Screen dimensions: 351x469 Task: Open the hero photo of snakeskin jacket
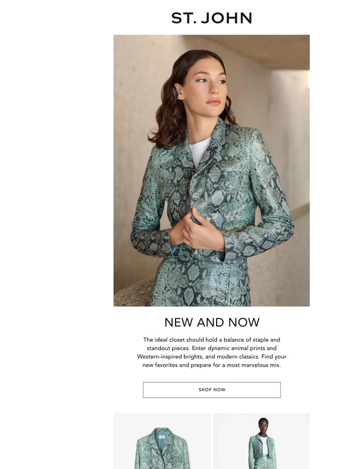point(211,170)
